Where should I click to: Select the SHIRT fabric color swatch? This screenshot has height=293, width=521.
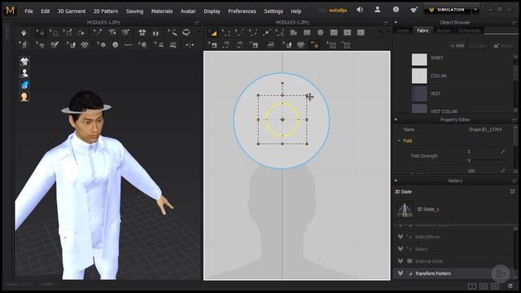tap(419, 59)
